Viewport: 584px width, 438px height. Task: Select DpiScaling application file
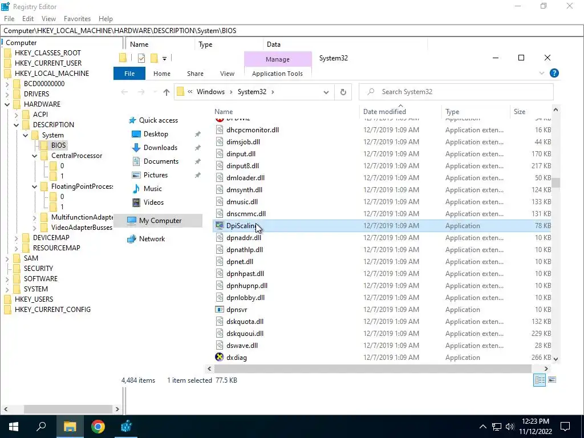click(x=382, y=226)
